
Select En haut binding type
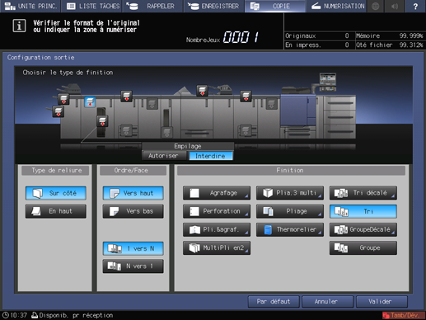[56, 211]
